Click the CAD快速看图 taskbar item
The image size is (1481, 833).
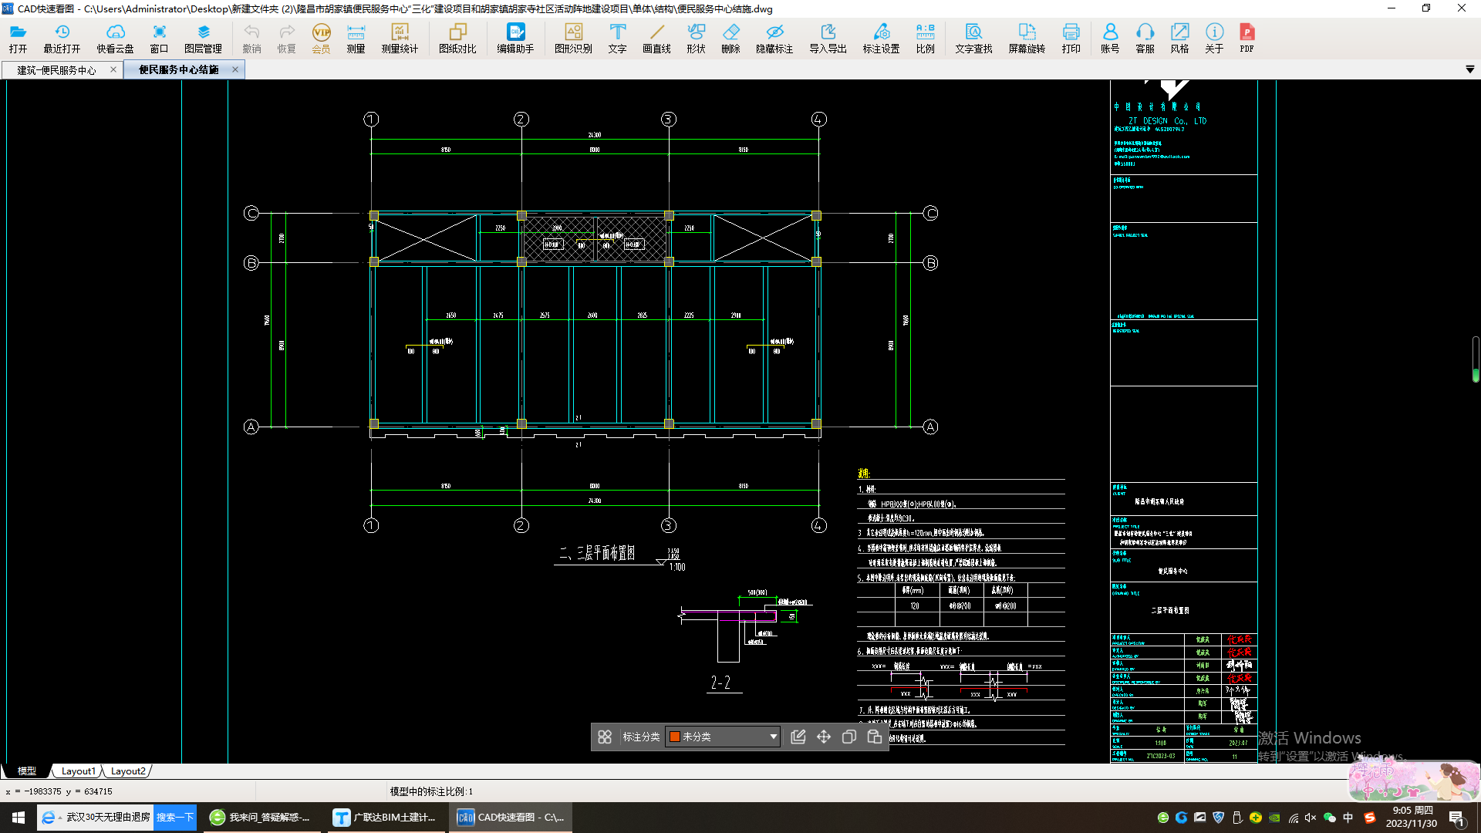pos(511,818)
